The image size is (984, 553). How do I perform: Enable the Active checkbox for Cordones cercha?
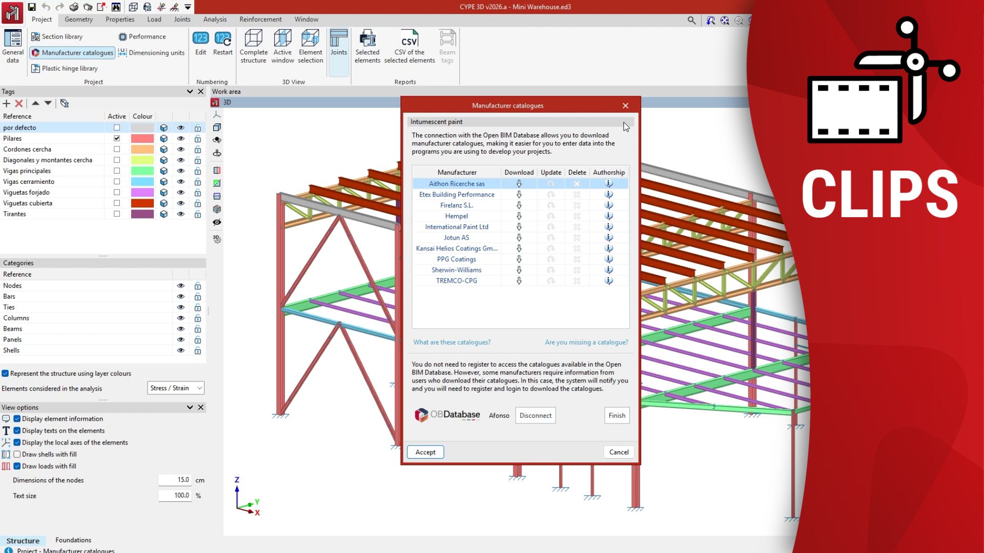[x=117, y=149]
